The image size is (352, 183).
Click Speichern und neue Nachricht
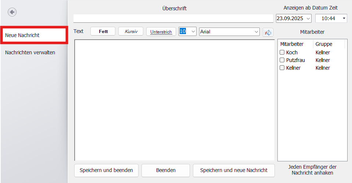coord(234,171)
